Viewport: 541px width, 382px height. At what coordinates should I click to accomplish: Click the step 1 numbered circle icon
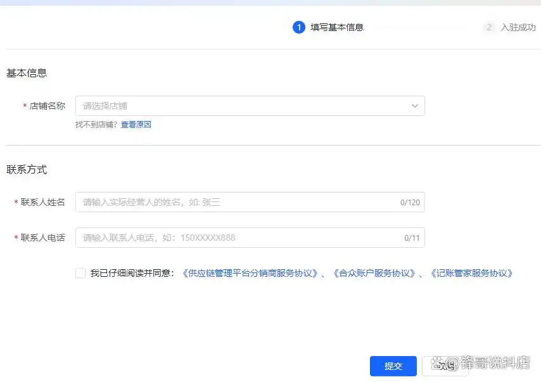(x=298, y=28)
